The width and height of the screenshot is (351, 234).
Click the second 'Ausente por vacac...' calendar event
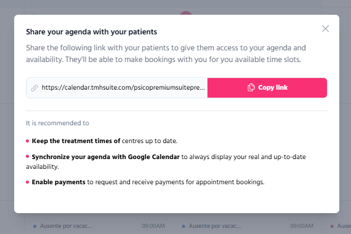point(215,226)
